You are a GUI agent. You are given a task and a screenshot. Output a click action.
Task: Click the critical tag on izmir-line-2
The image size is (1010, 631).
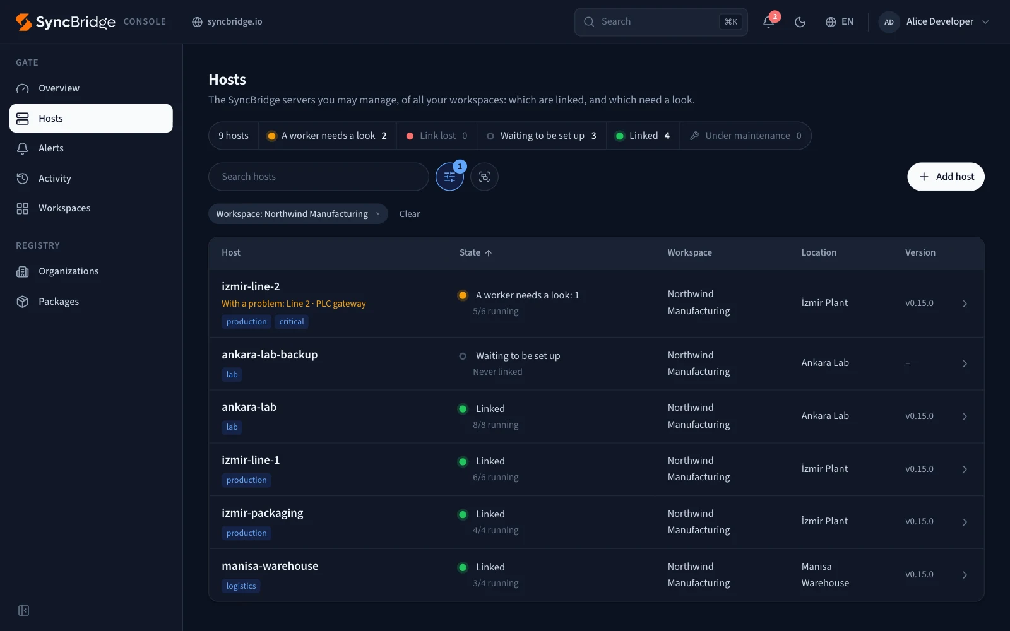[x=292, y=322]
